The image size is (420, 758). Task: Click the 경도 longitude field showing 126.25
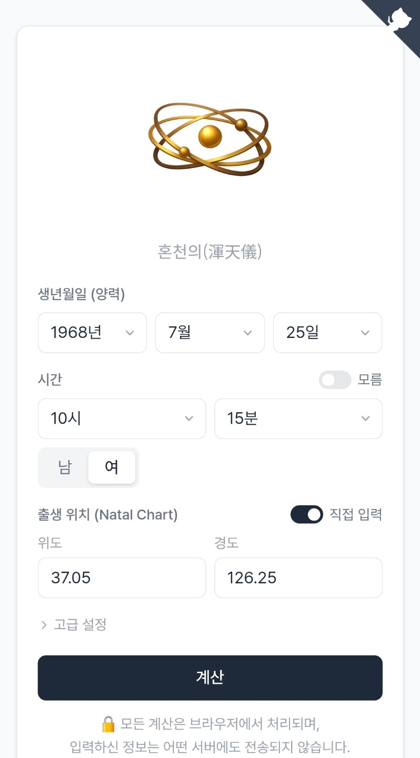point(298,578)
